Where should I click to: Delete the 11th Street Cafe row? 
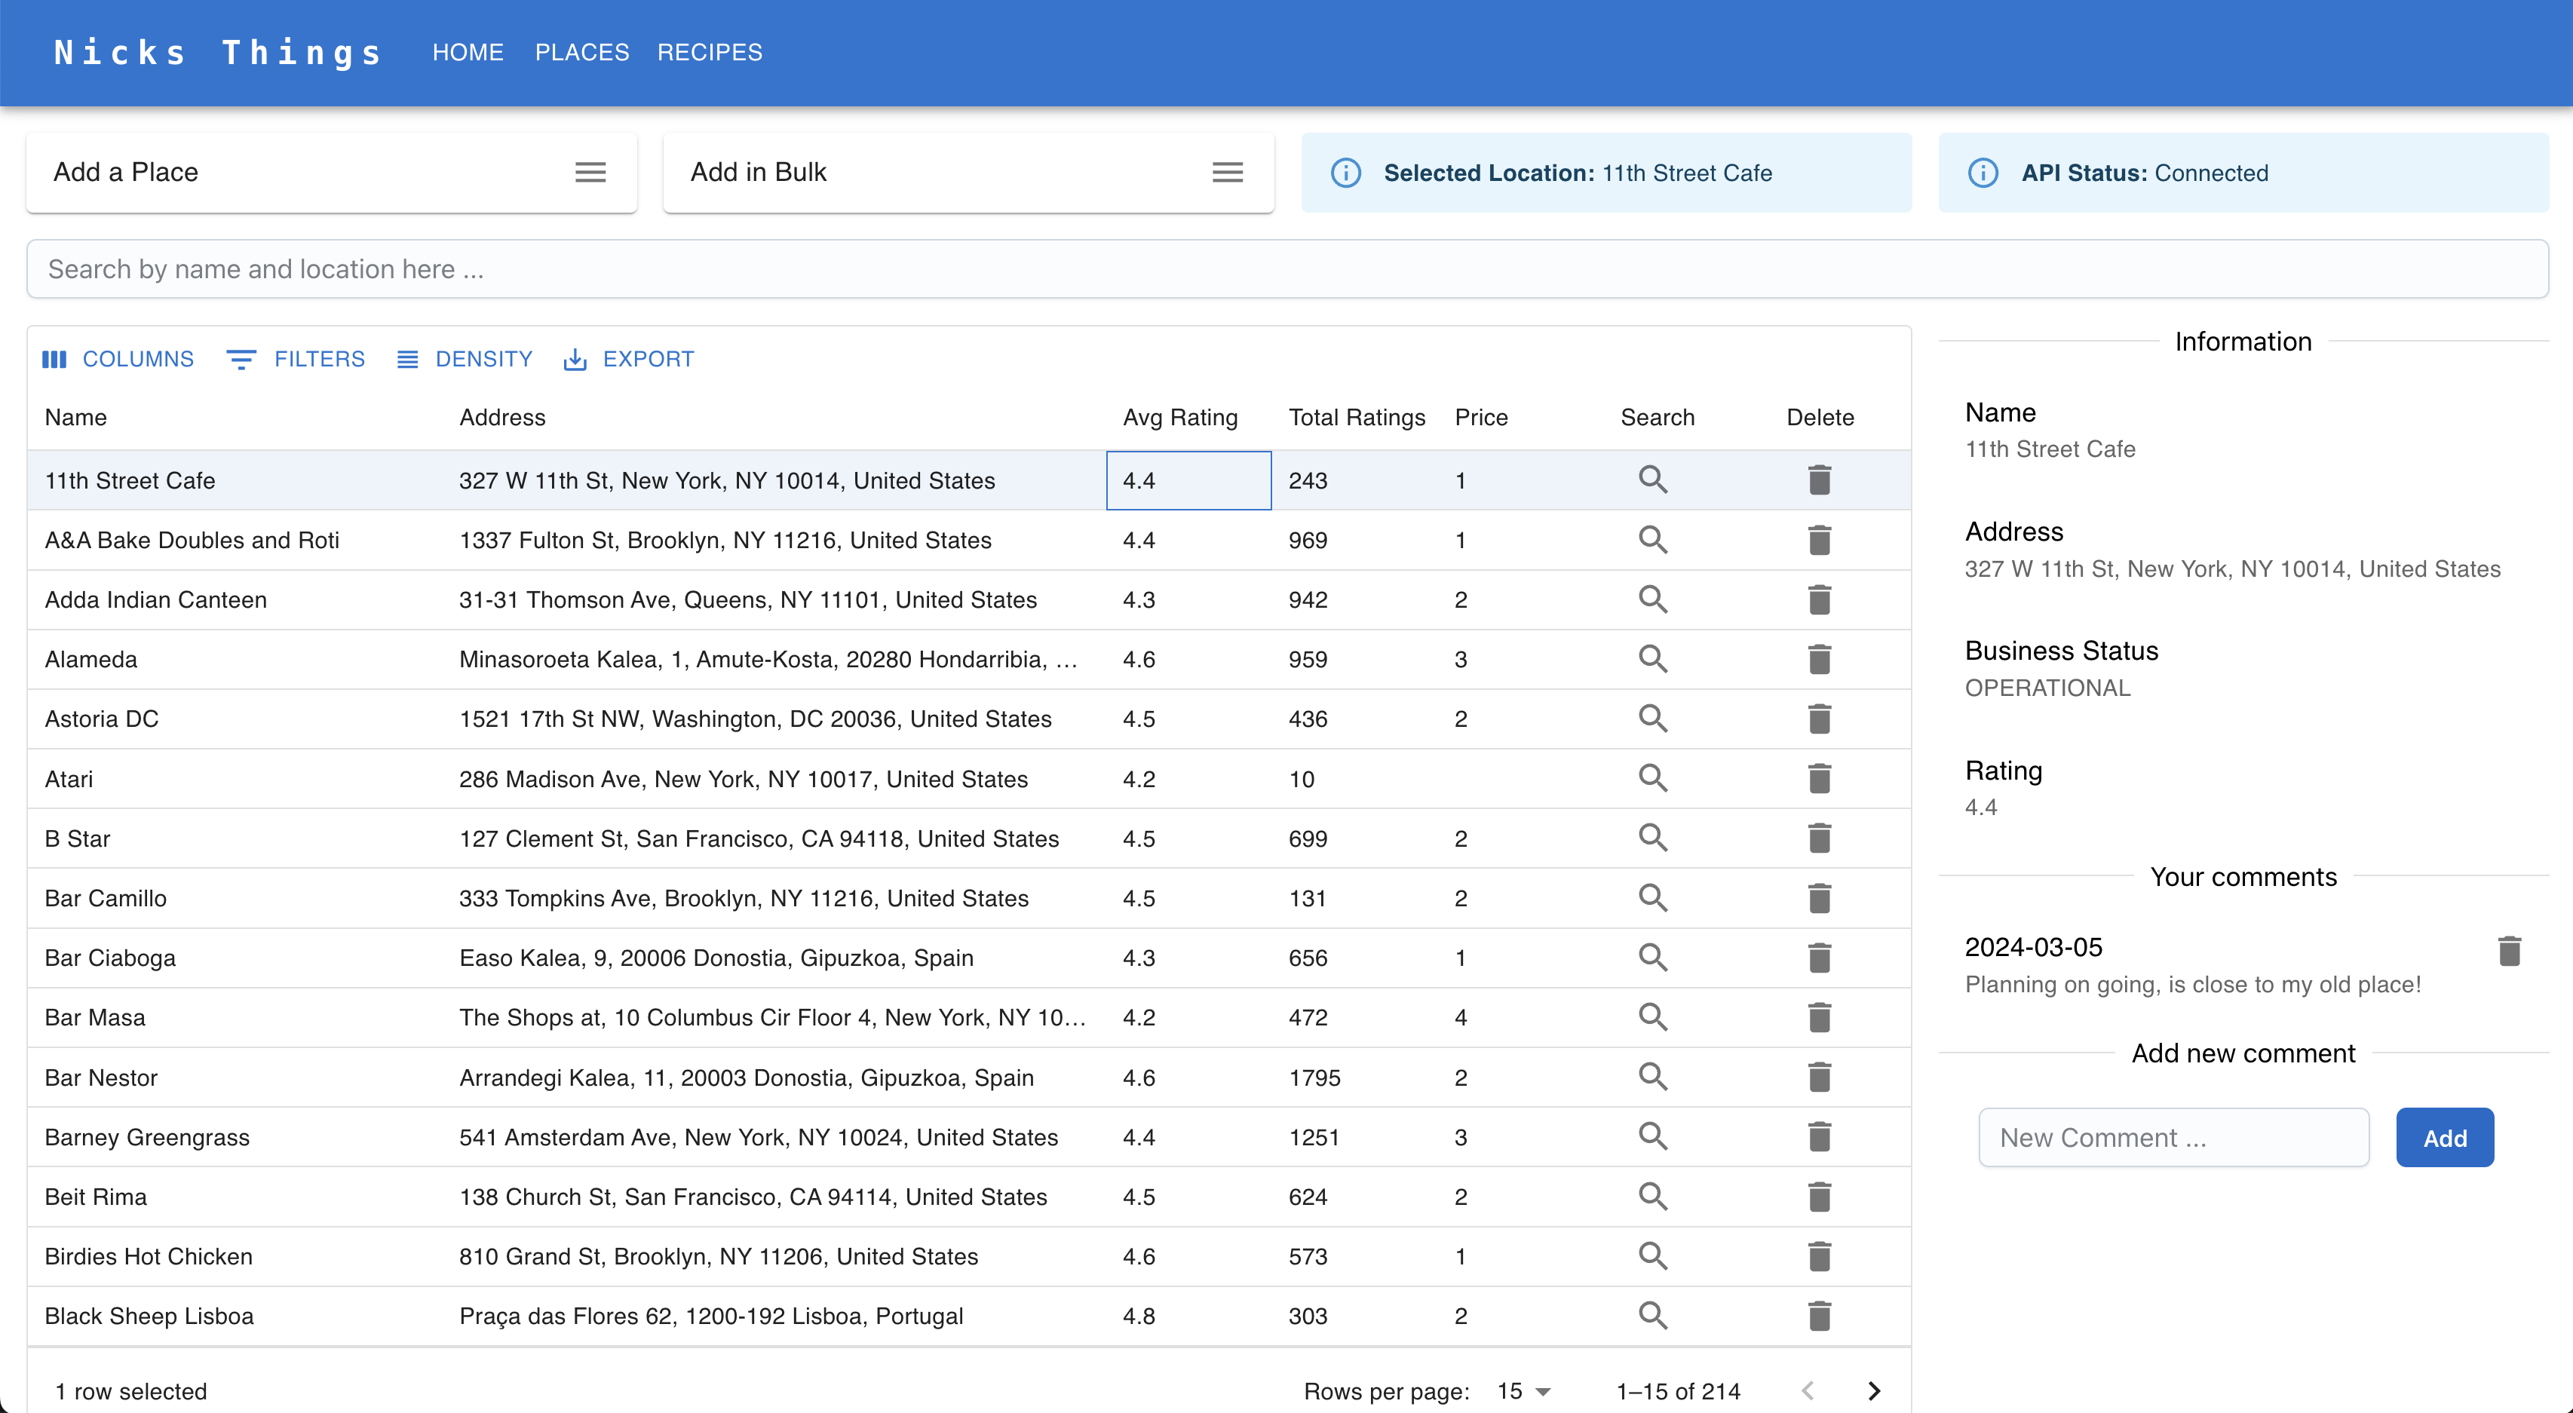pyautogui.click(x=1819, y=480)
